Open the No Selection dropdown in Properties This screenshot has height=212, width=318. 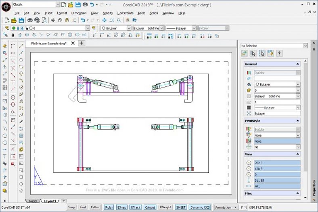(x=305, y=46)
